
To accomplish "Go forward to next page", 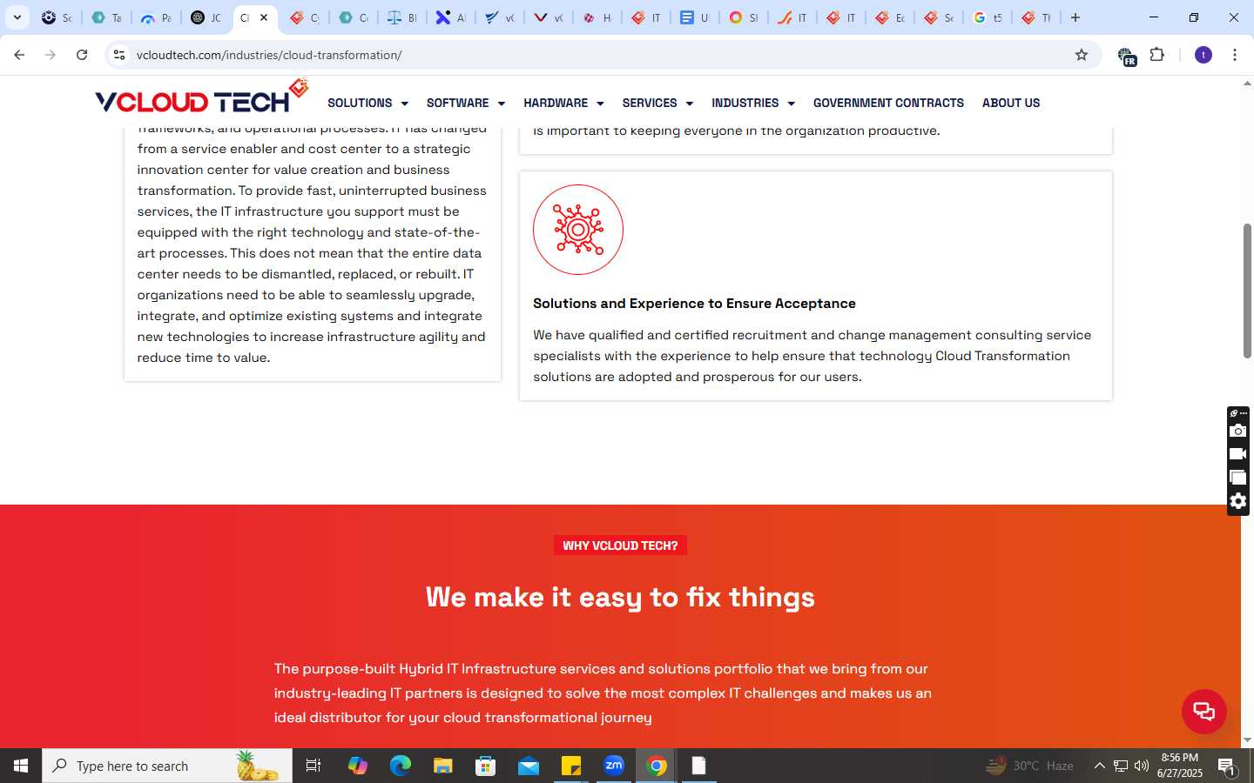I will [51, 55].
